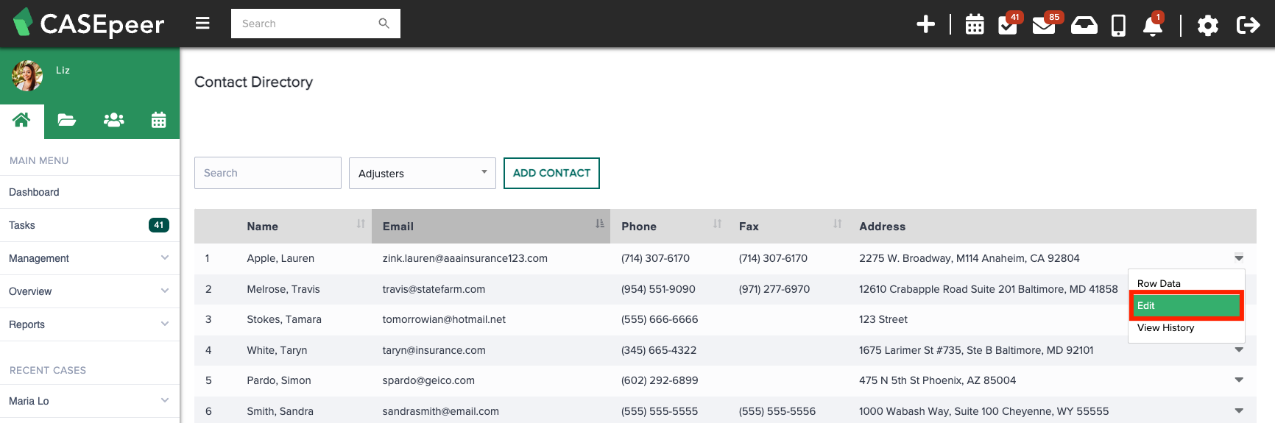
Task: Click the mobile phone icon
Action: [1118, 26]
